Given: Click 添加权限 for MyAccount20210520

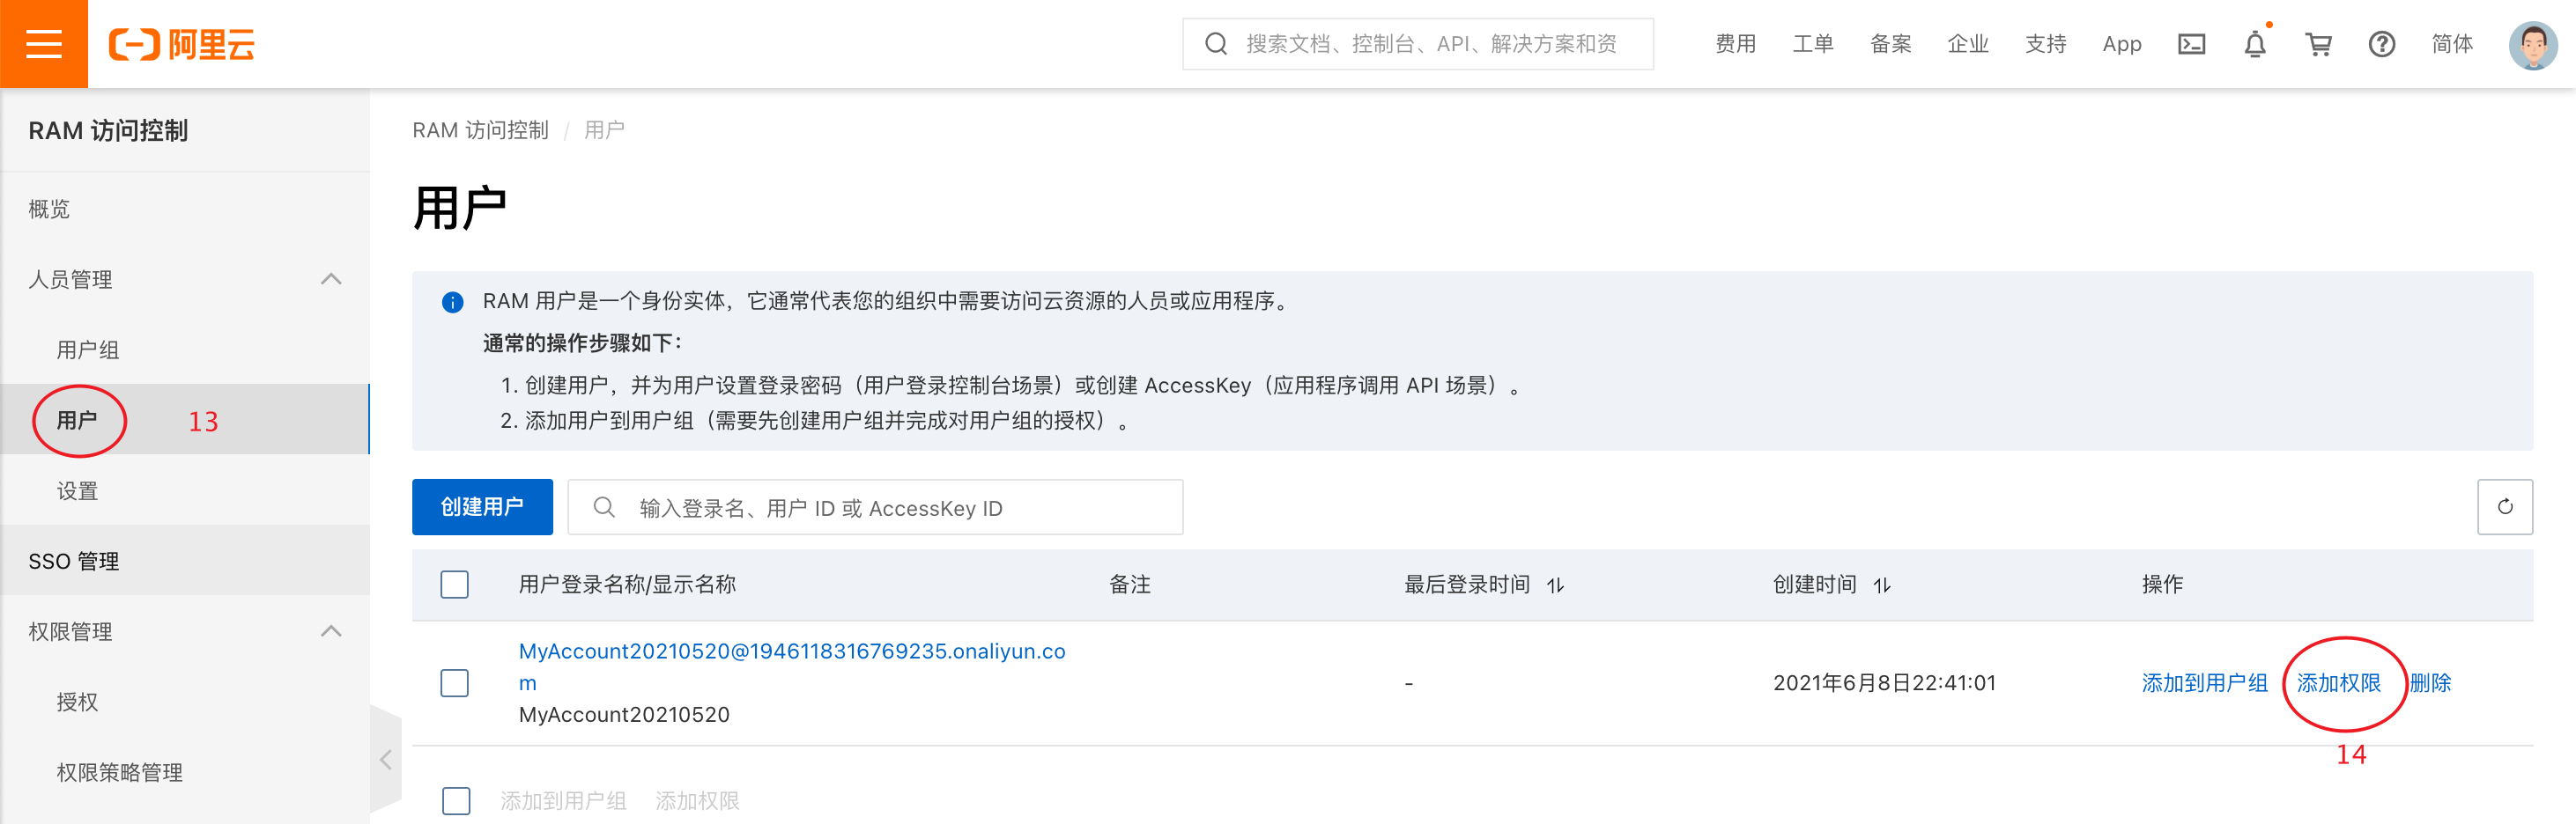Looking at the screenshot, I should [x=2338, y=683].
